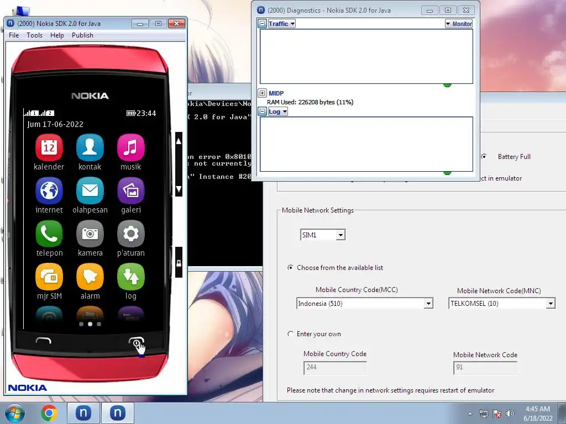Screen dimensions: 566x424
Task: Open the Monitor dropdown in Diagnostics
Action: click(458, 24)
